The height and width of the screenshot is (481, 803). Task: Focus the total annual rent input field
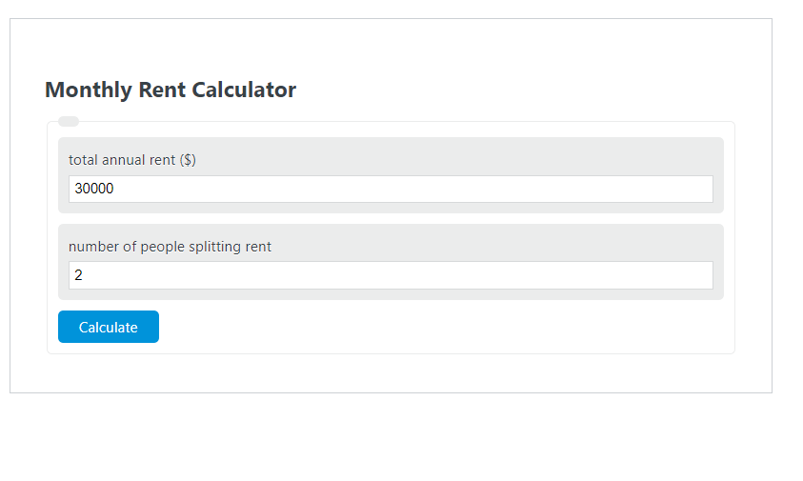click(391, 189)
